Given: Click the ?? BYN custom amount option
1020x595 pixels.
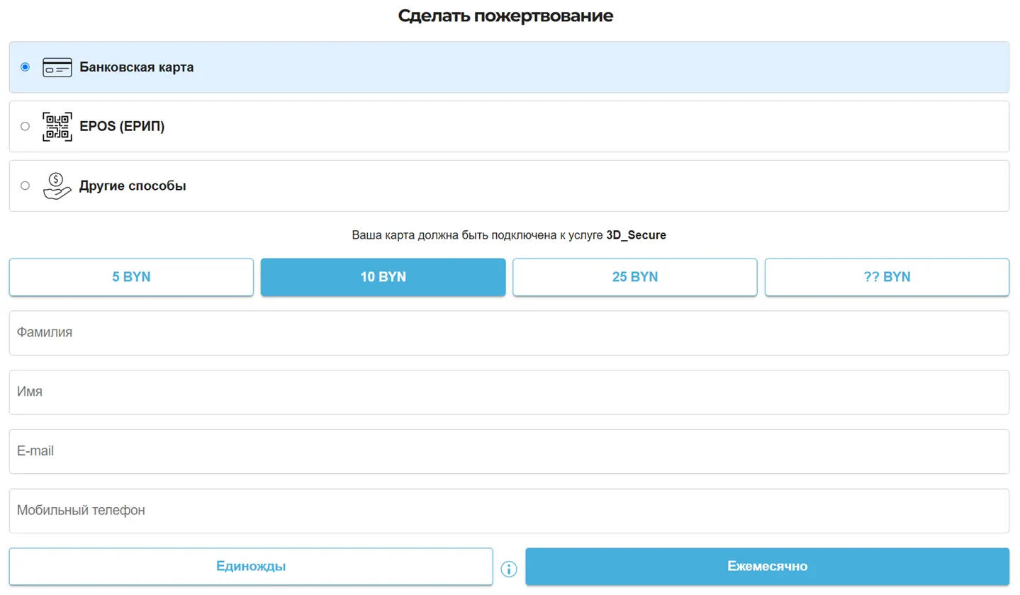Looking at the screenshot, I should pyautogui.click(x=886, y=277).
